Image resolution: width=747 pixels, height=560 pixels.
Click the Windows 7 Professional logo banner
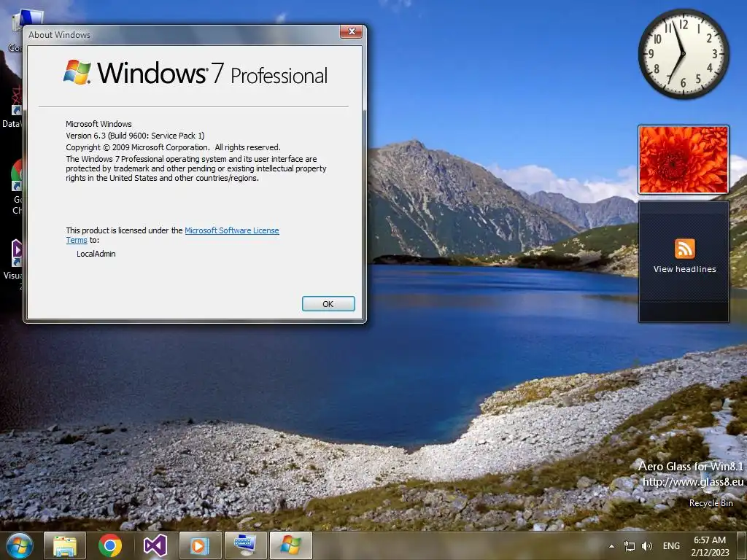pyautogui.click(x=196, y=73)
